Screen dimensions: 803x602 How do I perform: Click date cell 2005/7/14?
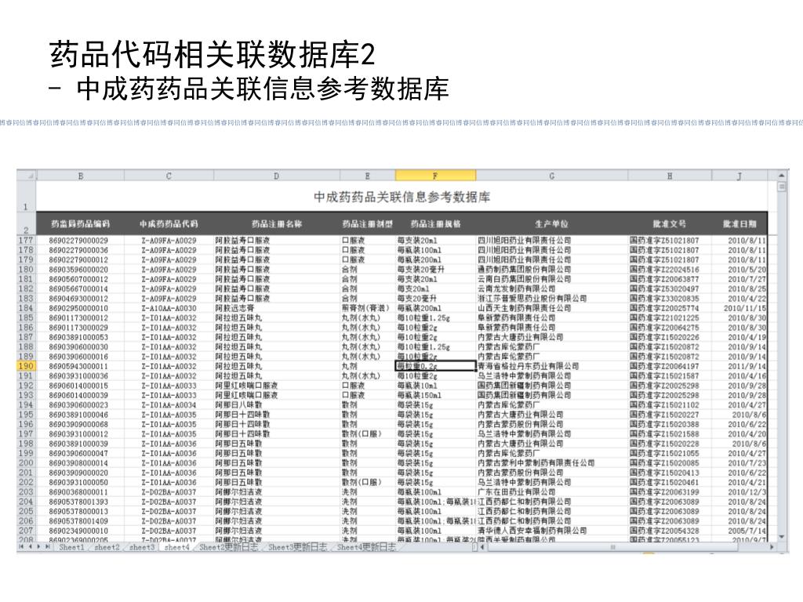(739, 531)
